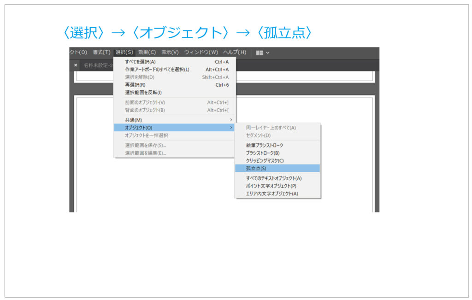Open the 効果(C) menu

coord(147,53)
